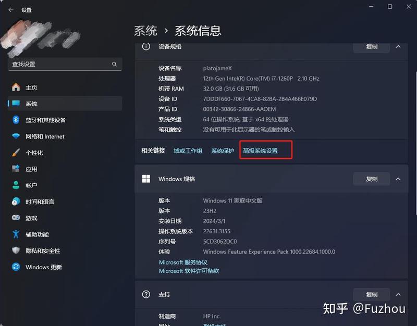Image resolution: width=417 pixels, height=326 pixels.
Task: Go to 个性化 settings
Action: (65, 153)
